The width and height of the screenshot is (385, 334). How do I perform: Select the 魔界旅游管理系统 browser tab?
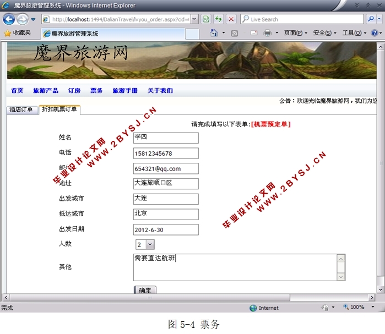[x=113, y=34]
